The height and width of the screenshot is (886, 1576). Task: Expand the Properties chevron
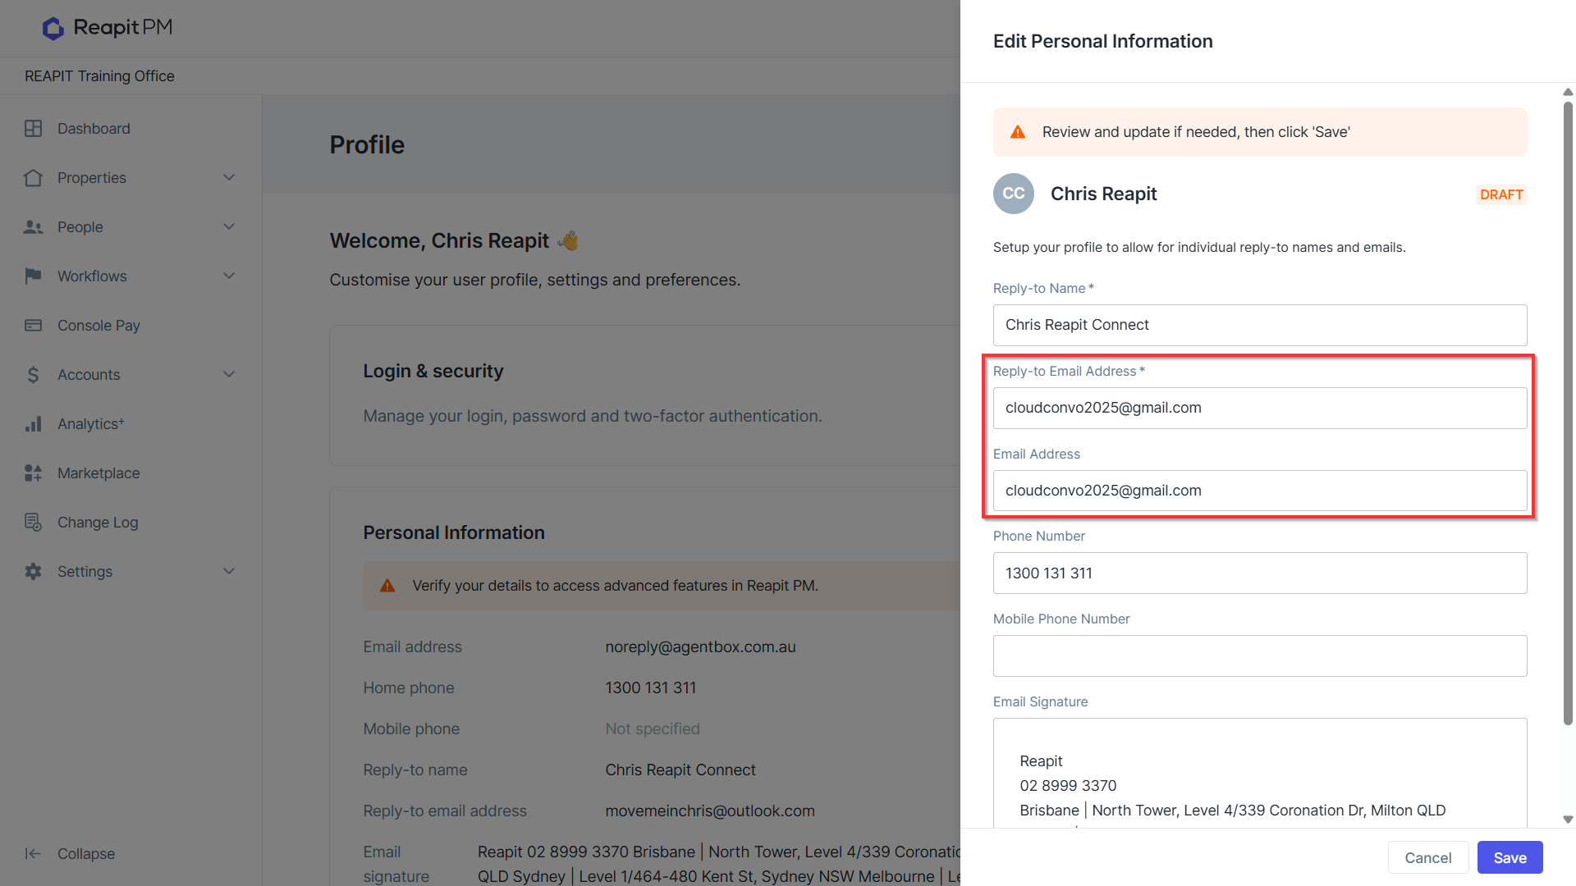pos(229,178)
